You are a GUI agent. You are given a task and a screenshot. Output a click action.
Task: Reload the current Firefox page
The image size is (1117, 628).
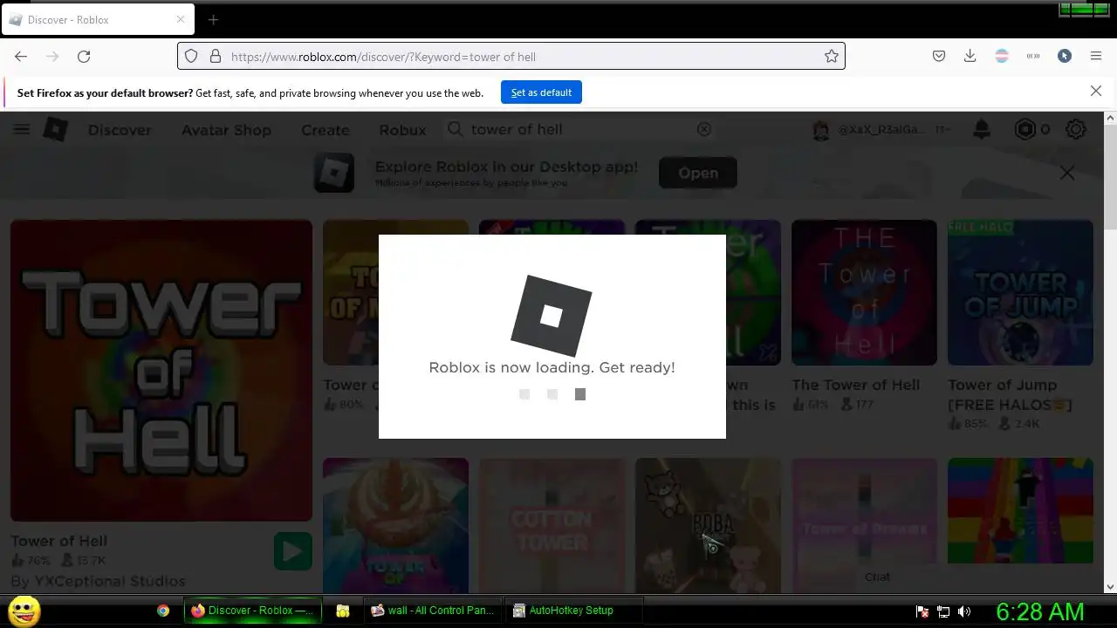click(84, 56)
